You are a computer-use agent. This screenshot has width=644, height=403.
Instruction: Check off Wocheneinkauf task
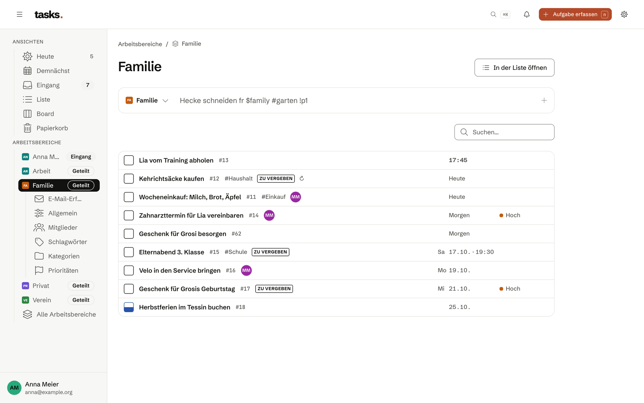pos(129,197)
